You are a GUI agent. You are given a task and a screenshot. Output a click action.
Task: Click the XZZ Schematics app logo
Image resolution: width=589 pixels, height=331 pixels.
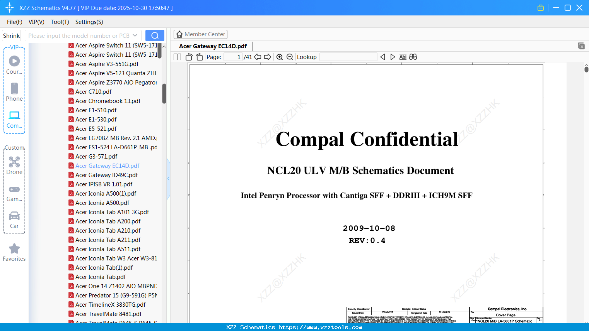click(9, 8)
